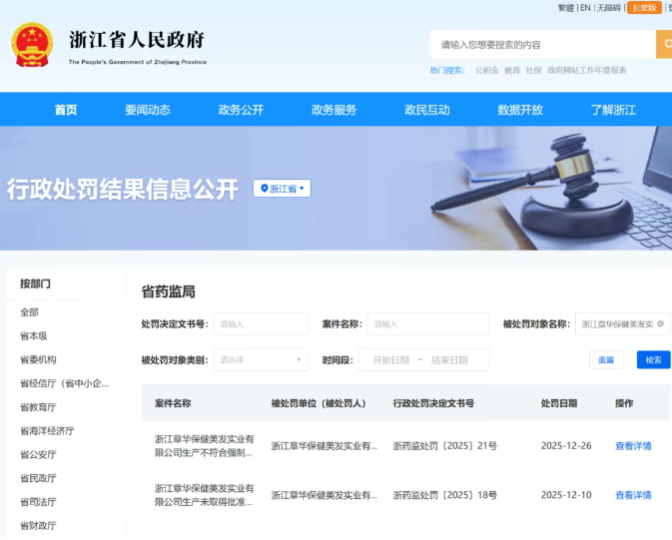Click the 热门搜索 label
The height and width of the screenshot is (540, 672).
(447, 70)
